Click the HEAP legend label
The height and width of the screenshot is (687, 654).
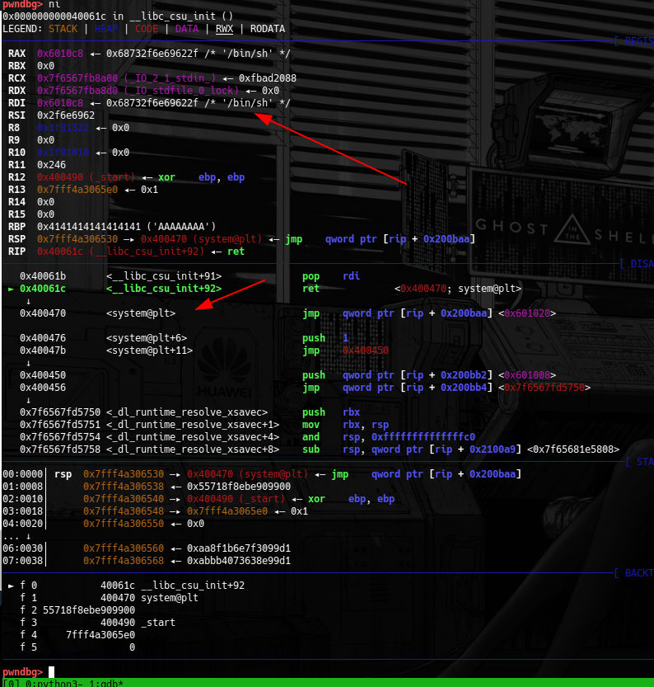106,29
